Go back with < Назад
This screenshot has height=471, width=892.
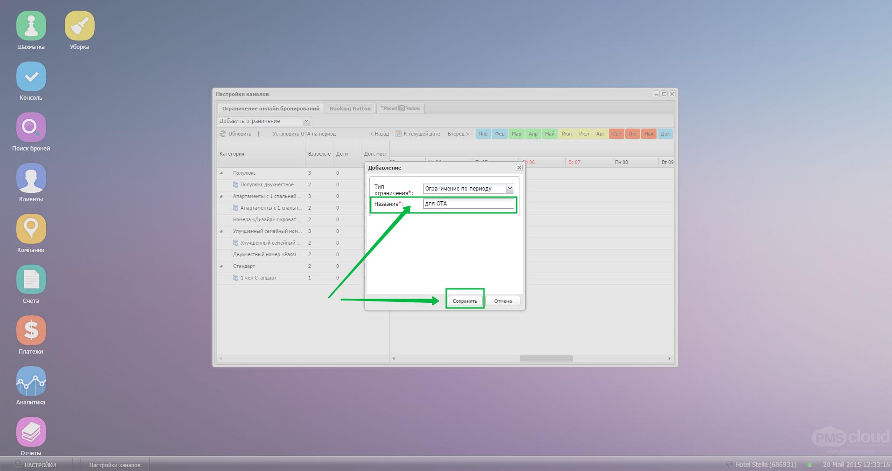tap(380, 134)
